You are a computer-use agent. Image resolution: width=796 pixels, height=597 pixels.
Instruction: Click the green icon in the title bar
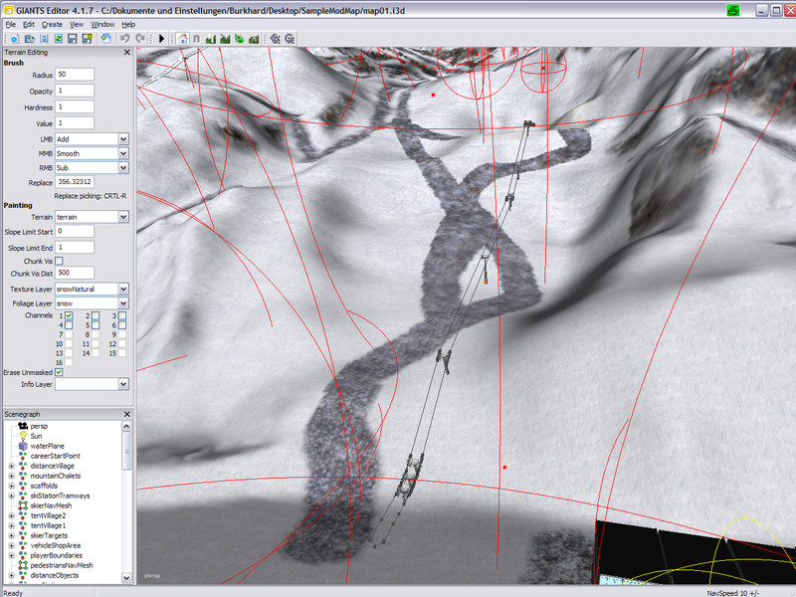pyautogui.click(x=732, y=10)
